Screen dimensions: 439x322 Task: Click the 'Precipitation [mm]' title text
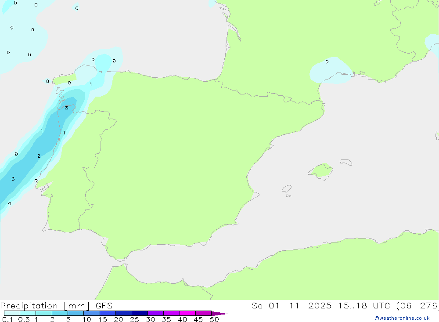pyautogui.click(x=45, y=306)
